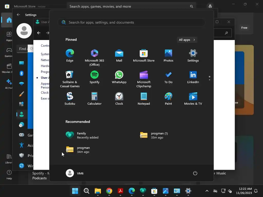Show hidden system tray icons

pyautogui.click(x=207, y=191)
